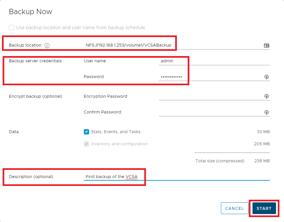
Task: Click the card icon in Backup location field
Action: pyautogui.click(x=267, y=46)
